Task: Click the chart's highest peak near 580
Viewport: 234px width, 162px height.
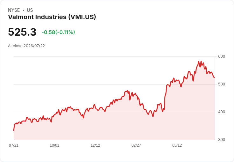Action: tap(199, 61)
